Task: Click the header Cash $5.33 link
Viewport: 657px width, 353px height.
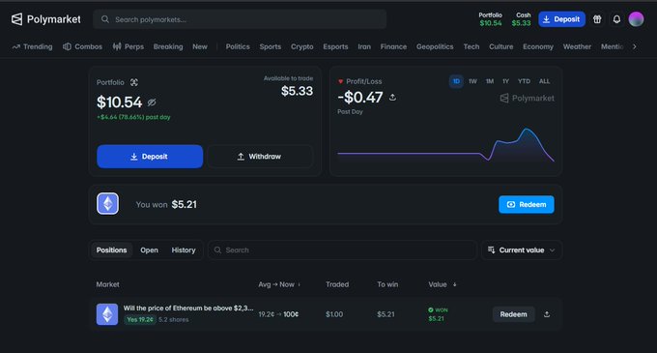Action: (x=521, y=19)
